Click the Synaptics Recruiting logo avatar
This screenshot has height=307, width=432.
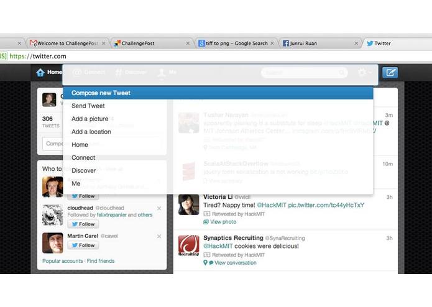(x=189, y=245)
